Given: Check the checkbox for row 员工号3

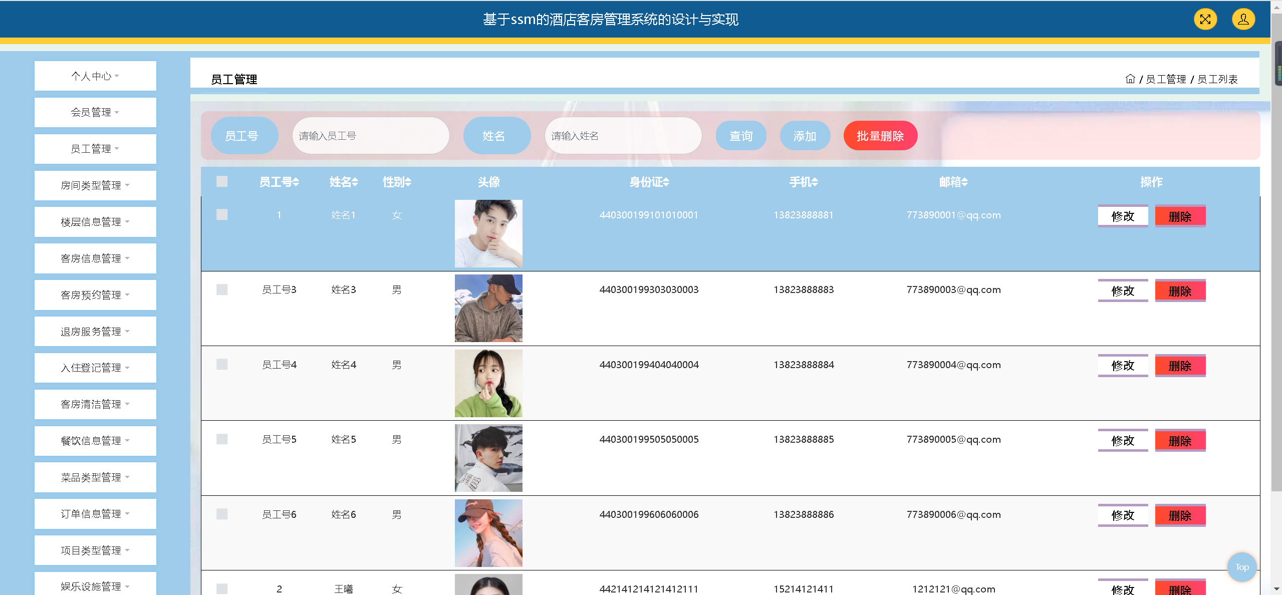Looking at the screenshot, I should pos(222,289).
